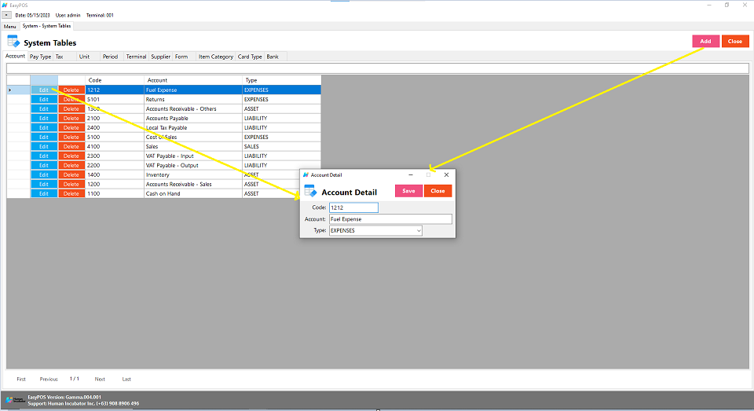Viewport: 754px width, 411px height.
Task: Click the Account Detail table icon
Action: tap(310, 191)
